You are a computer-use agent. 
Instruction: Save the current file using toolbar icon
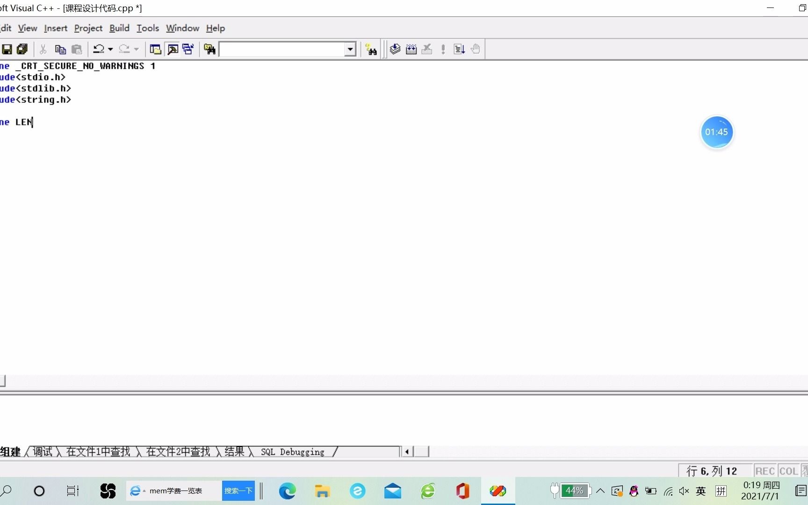(x=7, y=49)
